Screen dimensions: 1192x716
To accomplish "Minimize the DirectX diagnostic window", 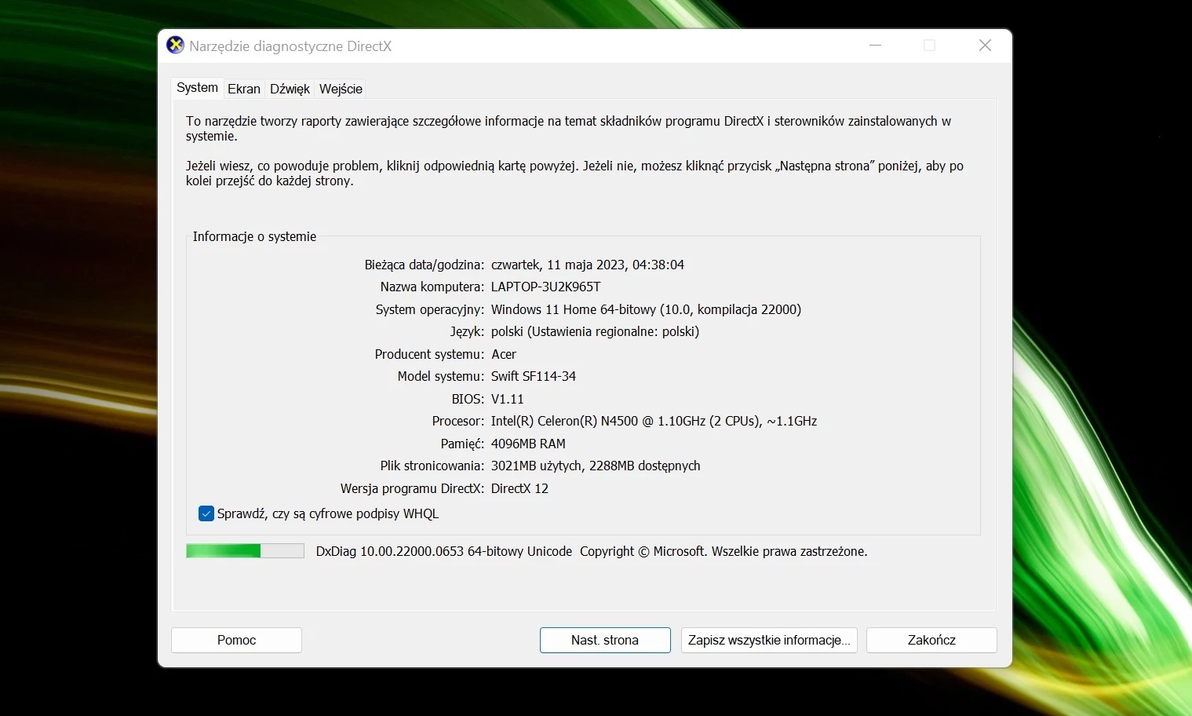I will 876,46.
